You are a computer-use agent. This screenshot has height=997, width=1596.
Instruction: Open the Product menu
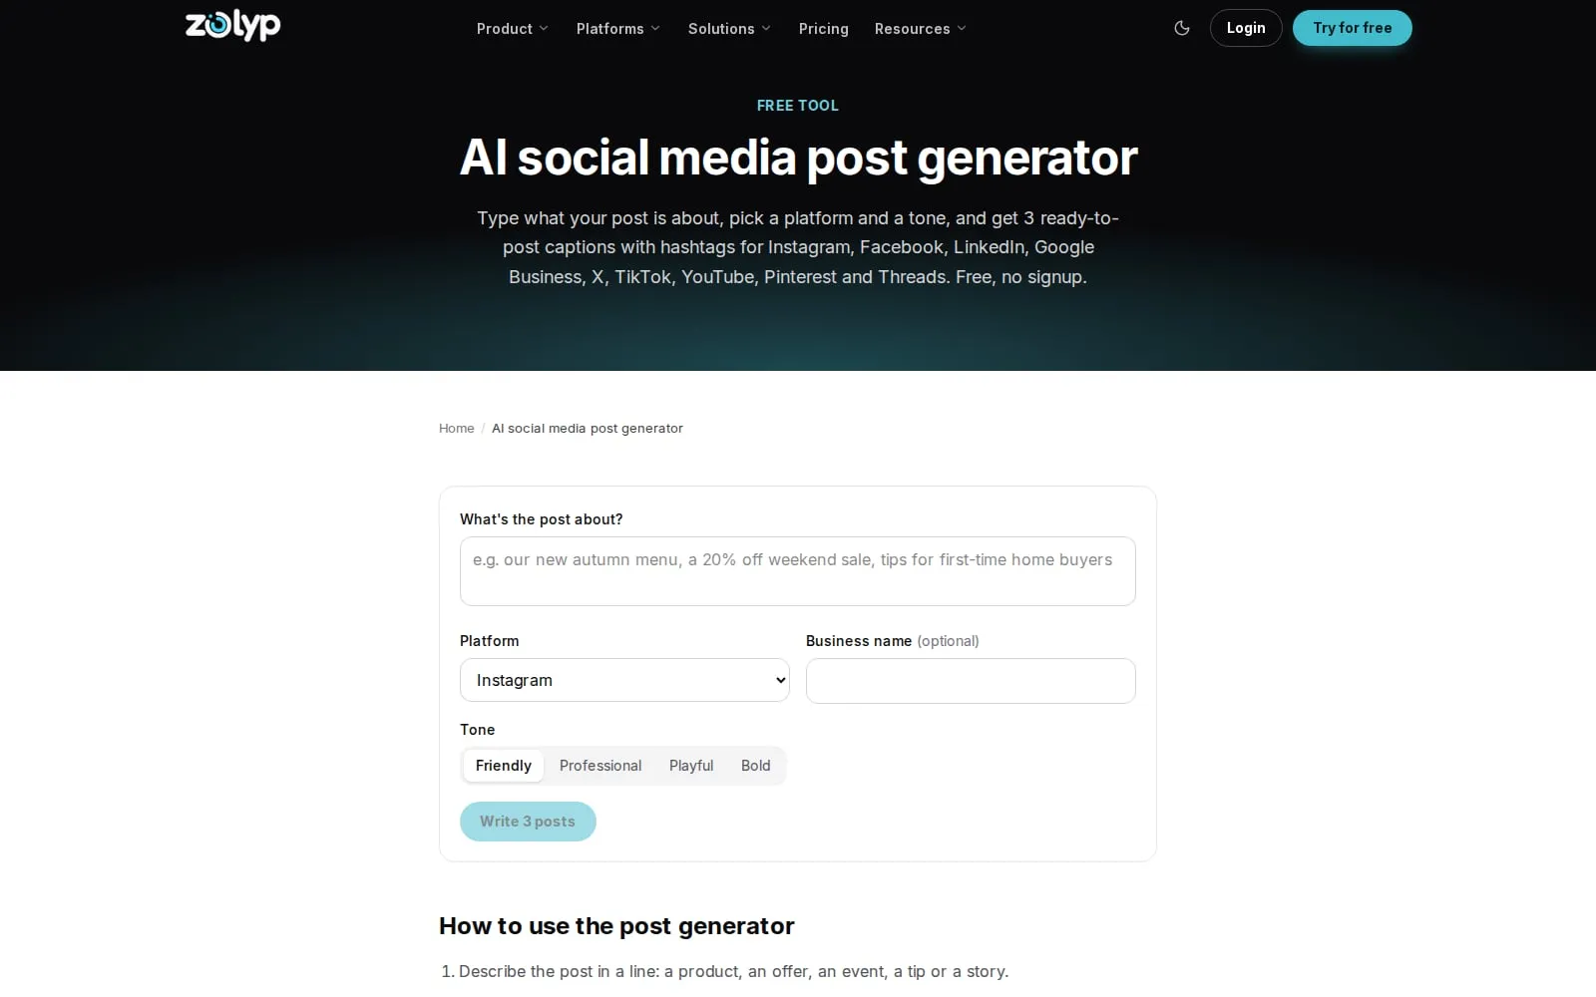click(513, 29)
